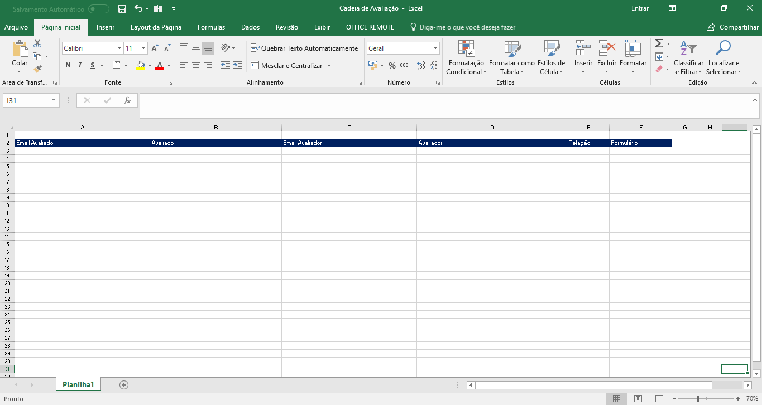Toggle align text left

pyautogui.click(x=183, y=65)
